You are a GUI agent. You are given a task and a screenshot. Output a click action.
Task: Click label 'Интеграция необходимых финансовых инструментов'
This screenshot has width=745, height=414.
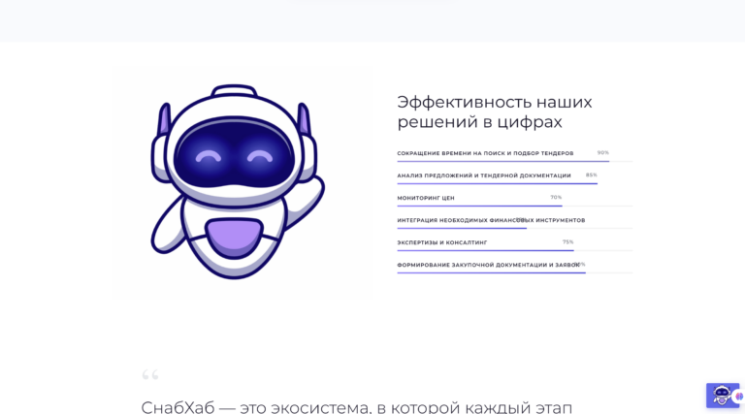tap(491, 220)
